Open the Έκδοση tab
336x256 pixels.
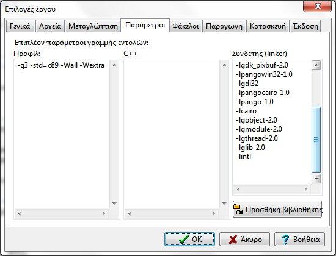305,26
